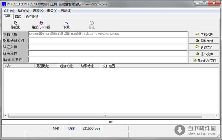Viewport: 222px width, 140px height.
Task: Click the 下载 download arrow toolbar icon
Action: coord(66,23)
